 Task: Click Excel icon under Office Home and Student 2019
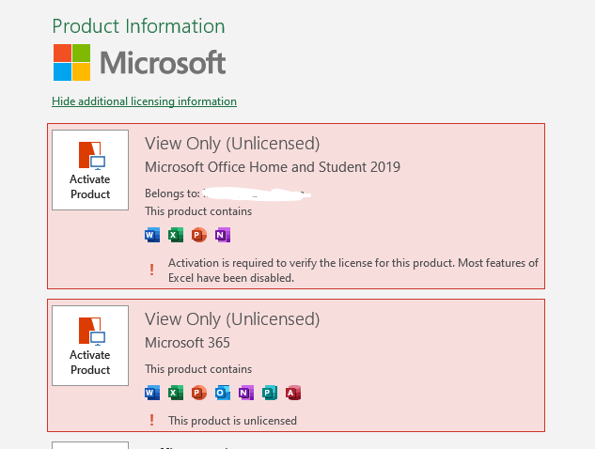click(176, 235)
